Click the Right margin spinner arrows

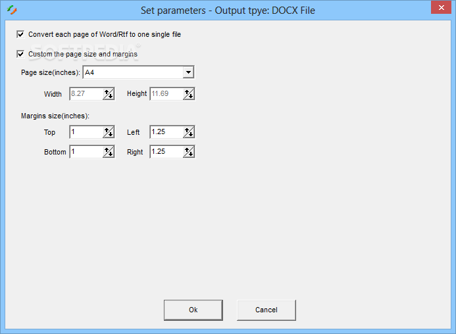coord(189,152)
